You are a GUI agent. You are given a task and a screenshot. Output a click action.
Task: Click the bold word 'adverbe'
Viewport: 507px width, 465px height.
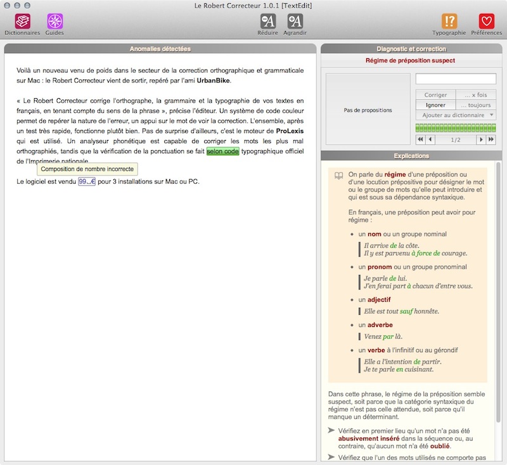coord(380,325)
